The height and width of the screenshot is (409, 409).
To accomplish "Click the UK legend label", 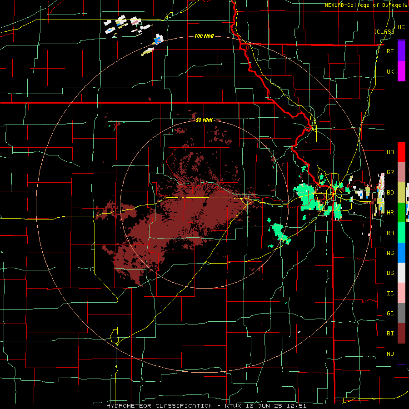I will click(390, 71).
